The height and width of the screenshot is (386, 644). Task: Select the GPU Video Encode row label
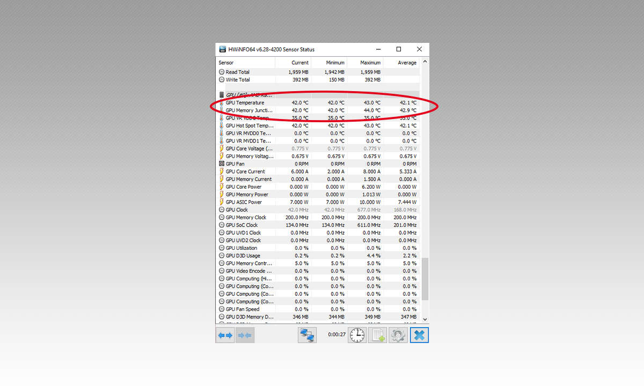249,271
